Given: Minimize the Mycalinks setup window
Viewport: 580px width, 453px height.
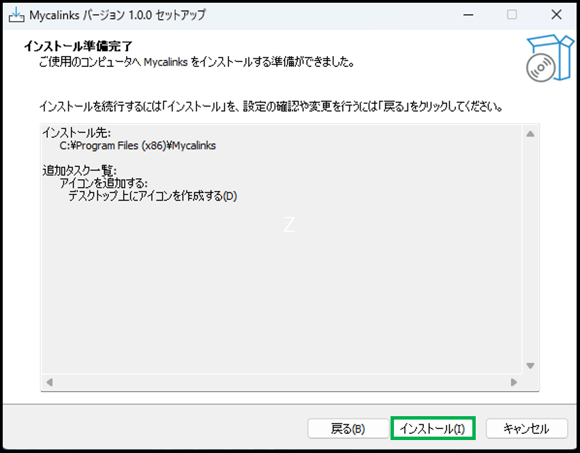Looking at the screenshot, I should (467, 15).
